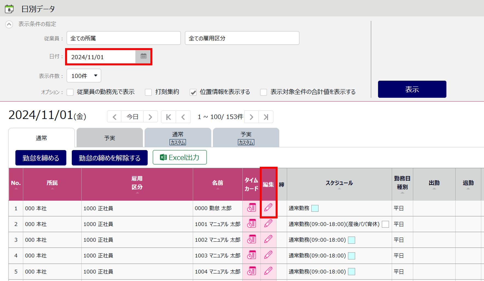Image resolution: width=484 pixels, height=281 pixels.
Task: Go to previous day arrow
Action: pos(114,117)
